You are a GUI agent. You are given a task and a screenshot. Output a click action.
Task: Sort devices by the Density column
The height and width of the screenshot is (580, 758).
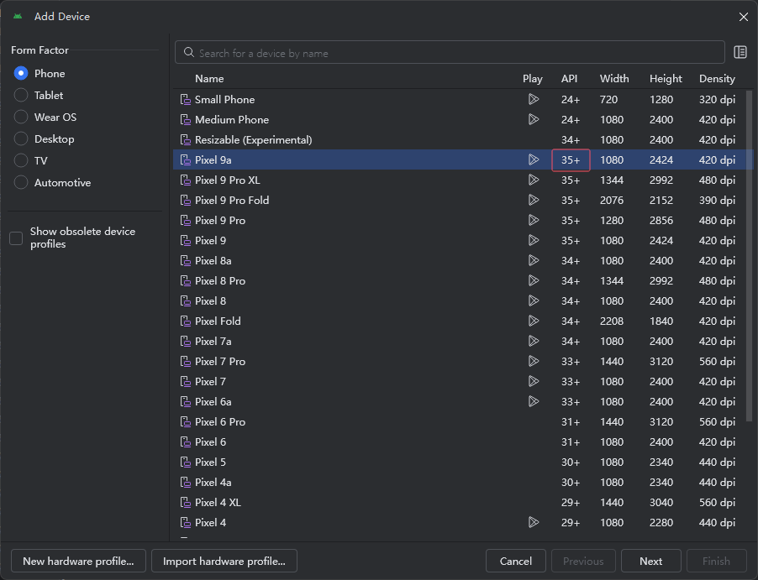point(717,79)
